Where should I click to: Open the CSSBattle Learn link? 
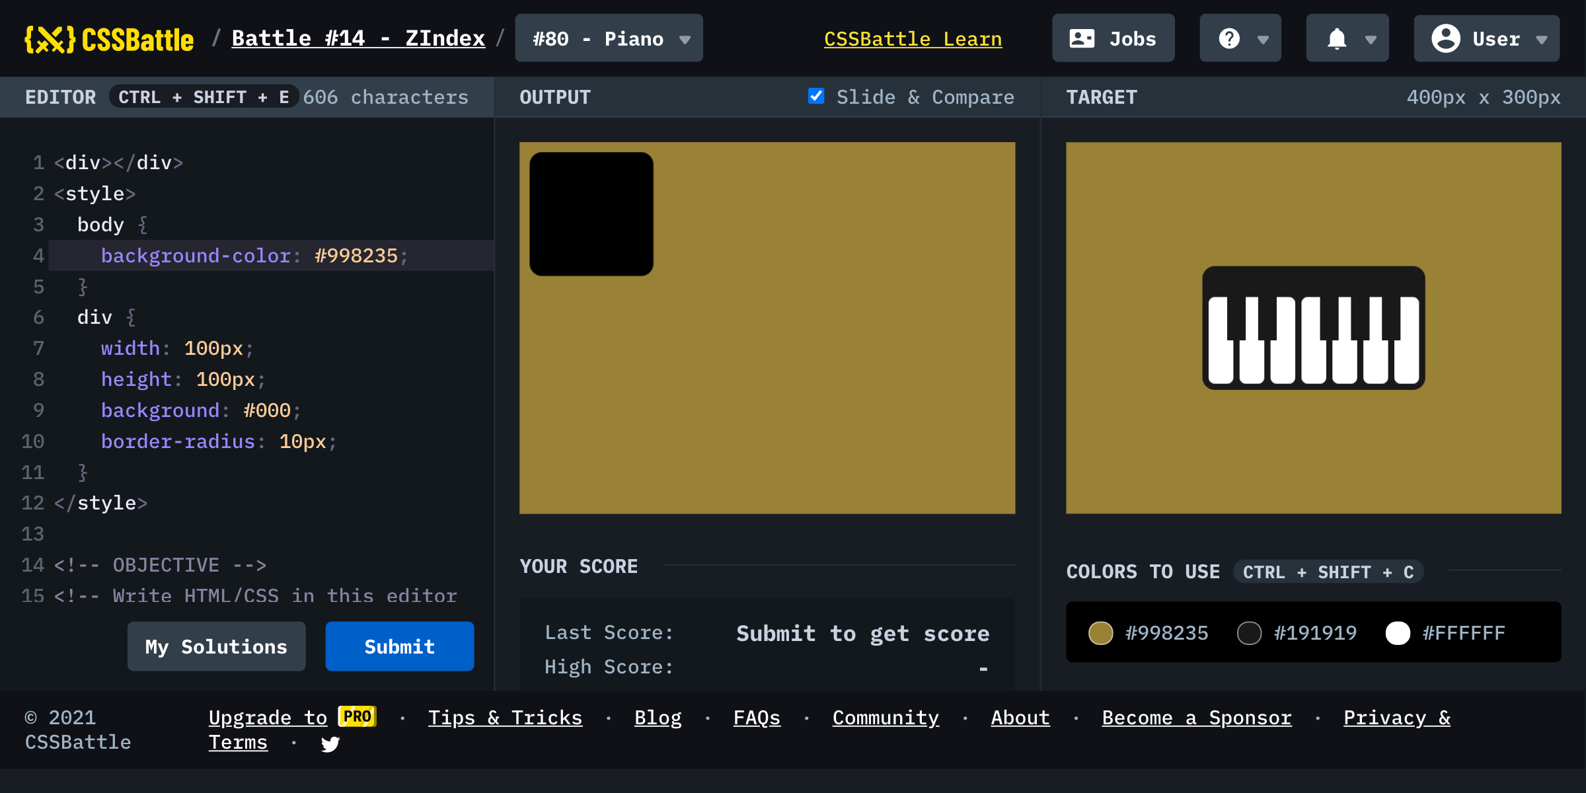[x=913, y=39]
